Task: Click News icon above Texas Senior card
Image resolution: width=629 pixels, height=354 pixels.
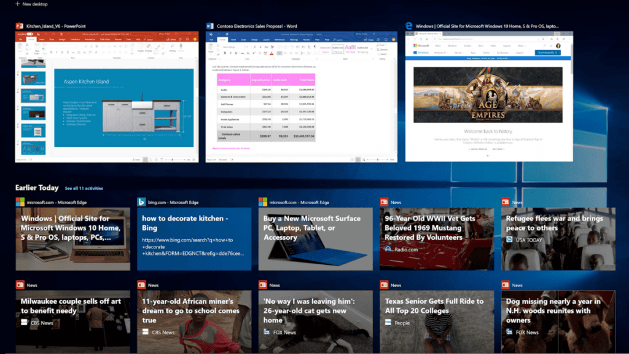Action: (384, 285)
